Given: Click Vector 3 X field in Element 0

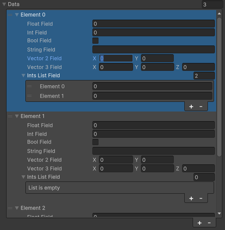Looking at the screenshot, I should click(116, 67).
